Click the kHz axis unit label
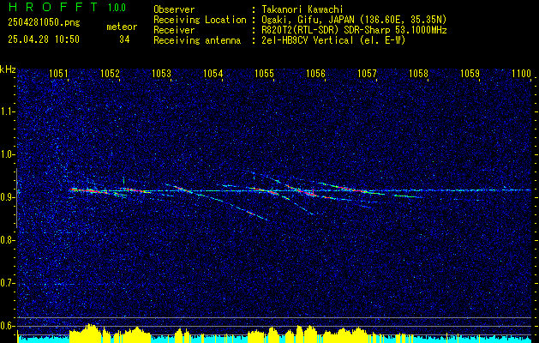 pos(8,69)
